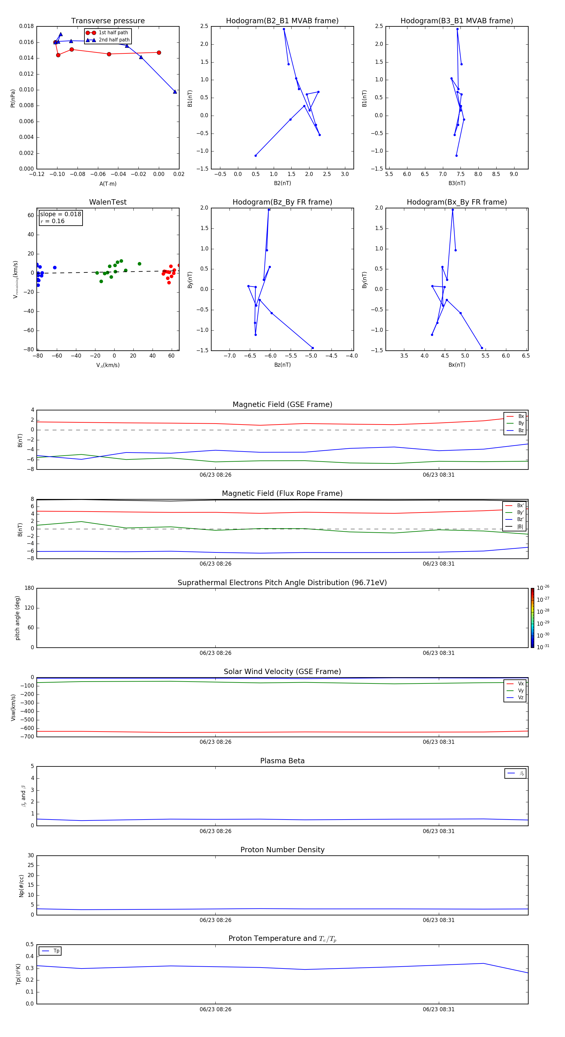Viewport: 565px width, 1037px height.
Task: Click the 'Vy' legend entry in velocity plot
Action: pos(515,691)
